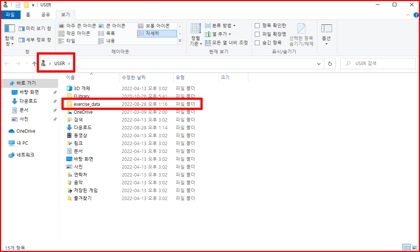This screenshot has width=420, height=252.
Task: Open the 탐색 창 navigation pane menu
Action: (x=9, y=35)
